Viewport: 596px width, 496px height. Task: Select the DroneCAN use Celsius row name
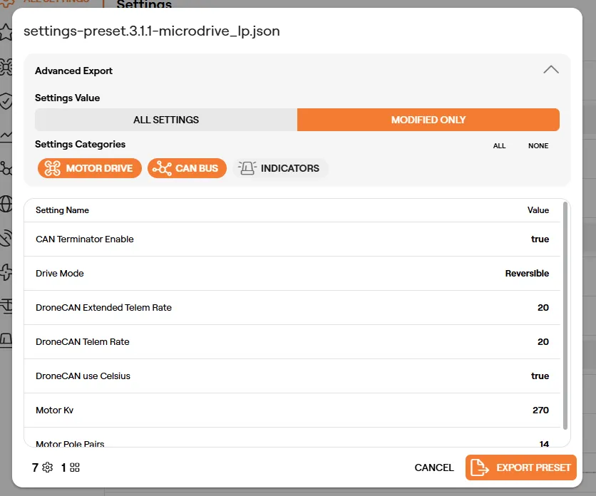83,376
